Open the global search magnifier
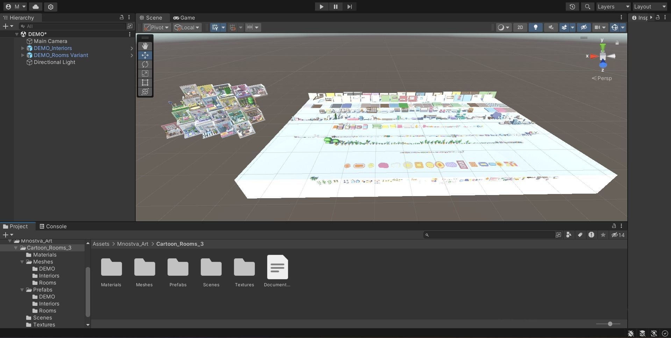The height and width of the screenshot is (338, 671). 588,7
